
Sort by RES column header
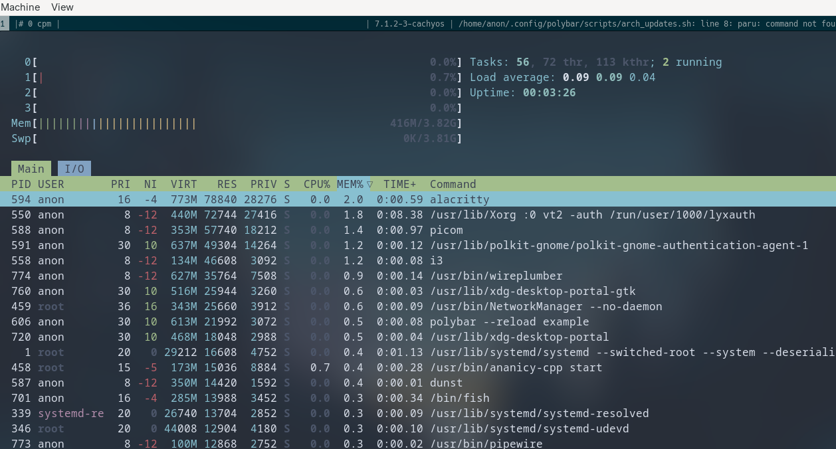[x=227, y=184]
